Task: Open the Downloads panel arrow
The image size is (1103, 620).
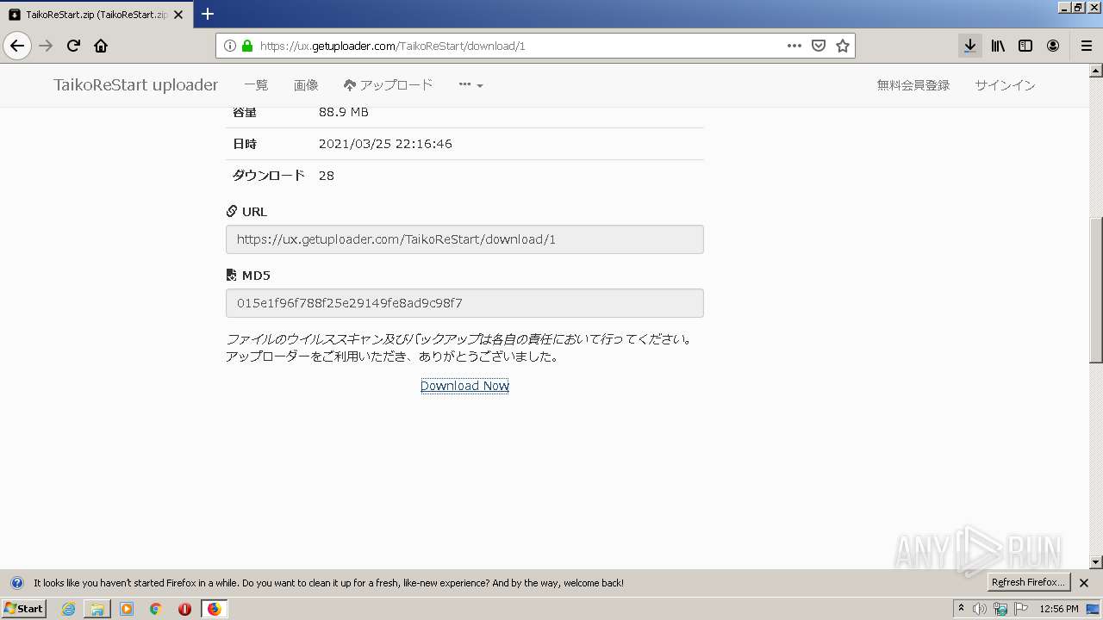Action: click(x=970, y=46)
